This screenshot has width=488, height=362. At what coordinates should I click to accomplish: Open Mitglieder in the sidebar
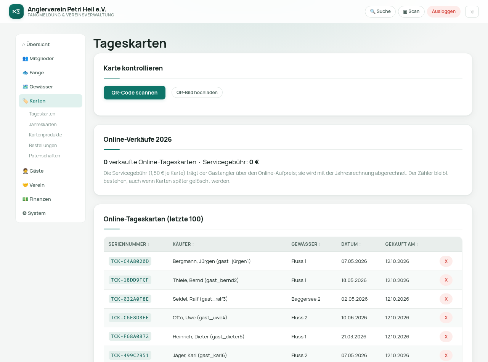[x=50, y=58]
